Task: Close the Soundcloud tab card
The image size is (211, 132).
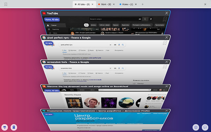Action: (166, 86)
